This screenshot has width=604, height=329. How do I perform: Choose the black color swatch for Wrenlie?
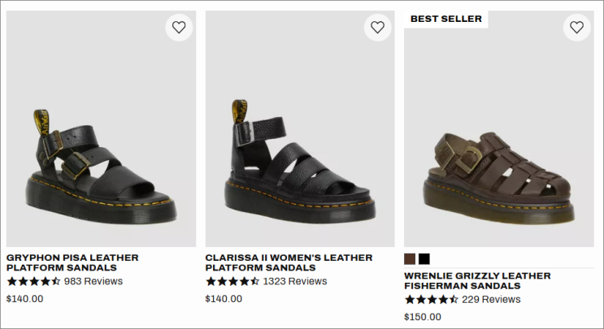coord(424,258)
